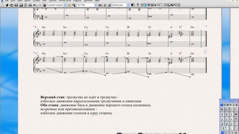
Task: Click the arrow pointer button on Keypad
Action: click(222, 109)
